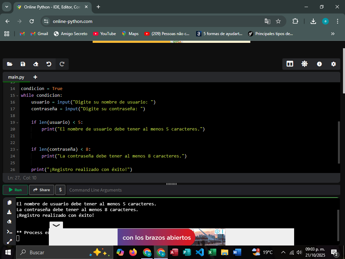
Task: Click the Command Line Arguments field
Action: [202, 190]
